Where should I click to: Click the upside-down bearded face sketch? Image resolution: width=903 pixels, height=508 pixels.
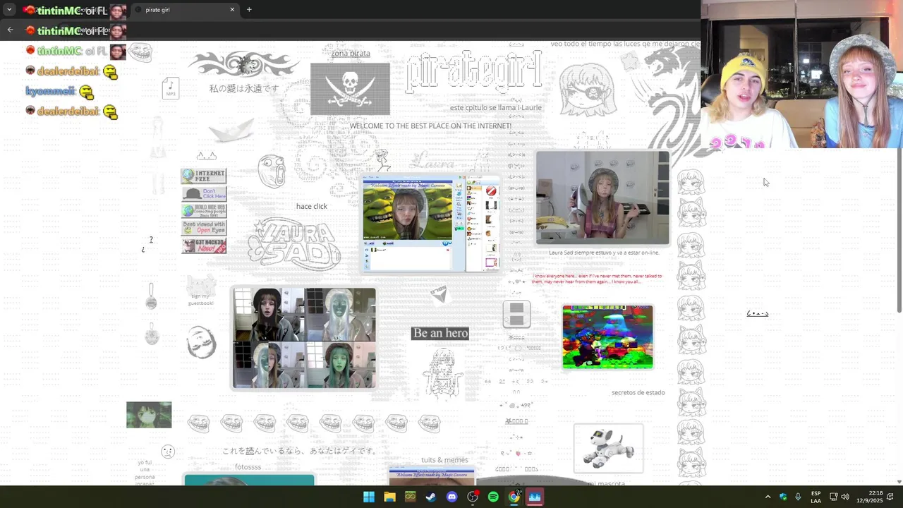click(201, 342)
